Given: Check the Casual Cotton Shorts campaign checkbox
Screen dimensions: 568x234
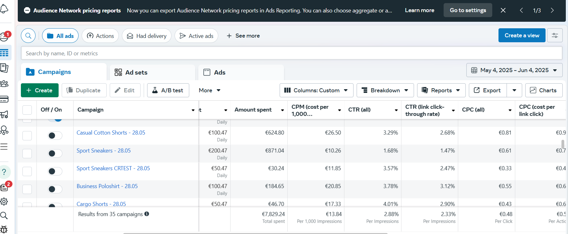Looking at the screenshot, I should [x=27, y=135].
